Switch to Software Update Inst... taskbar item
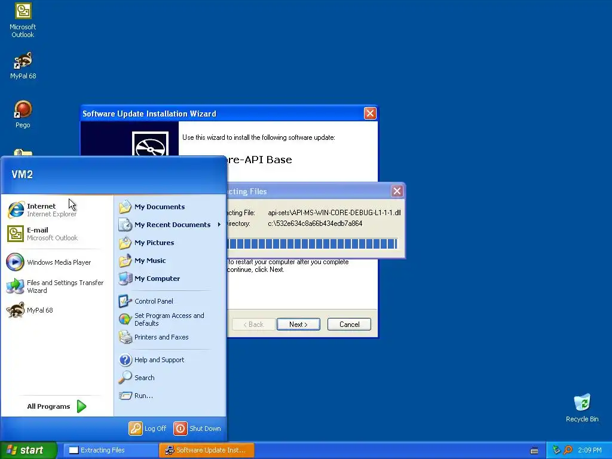 (207, 450)
